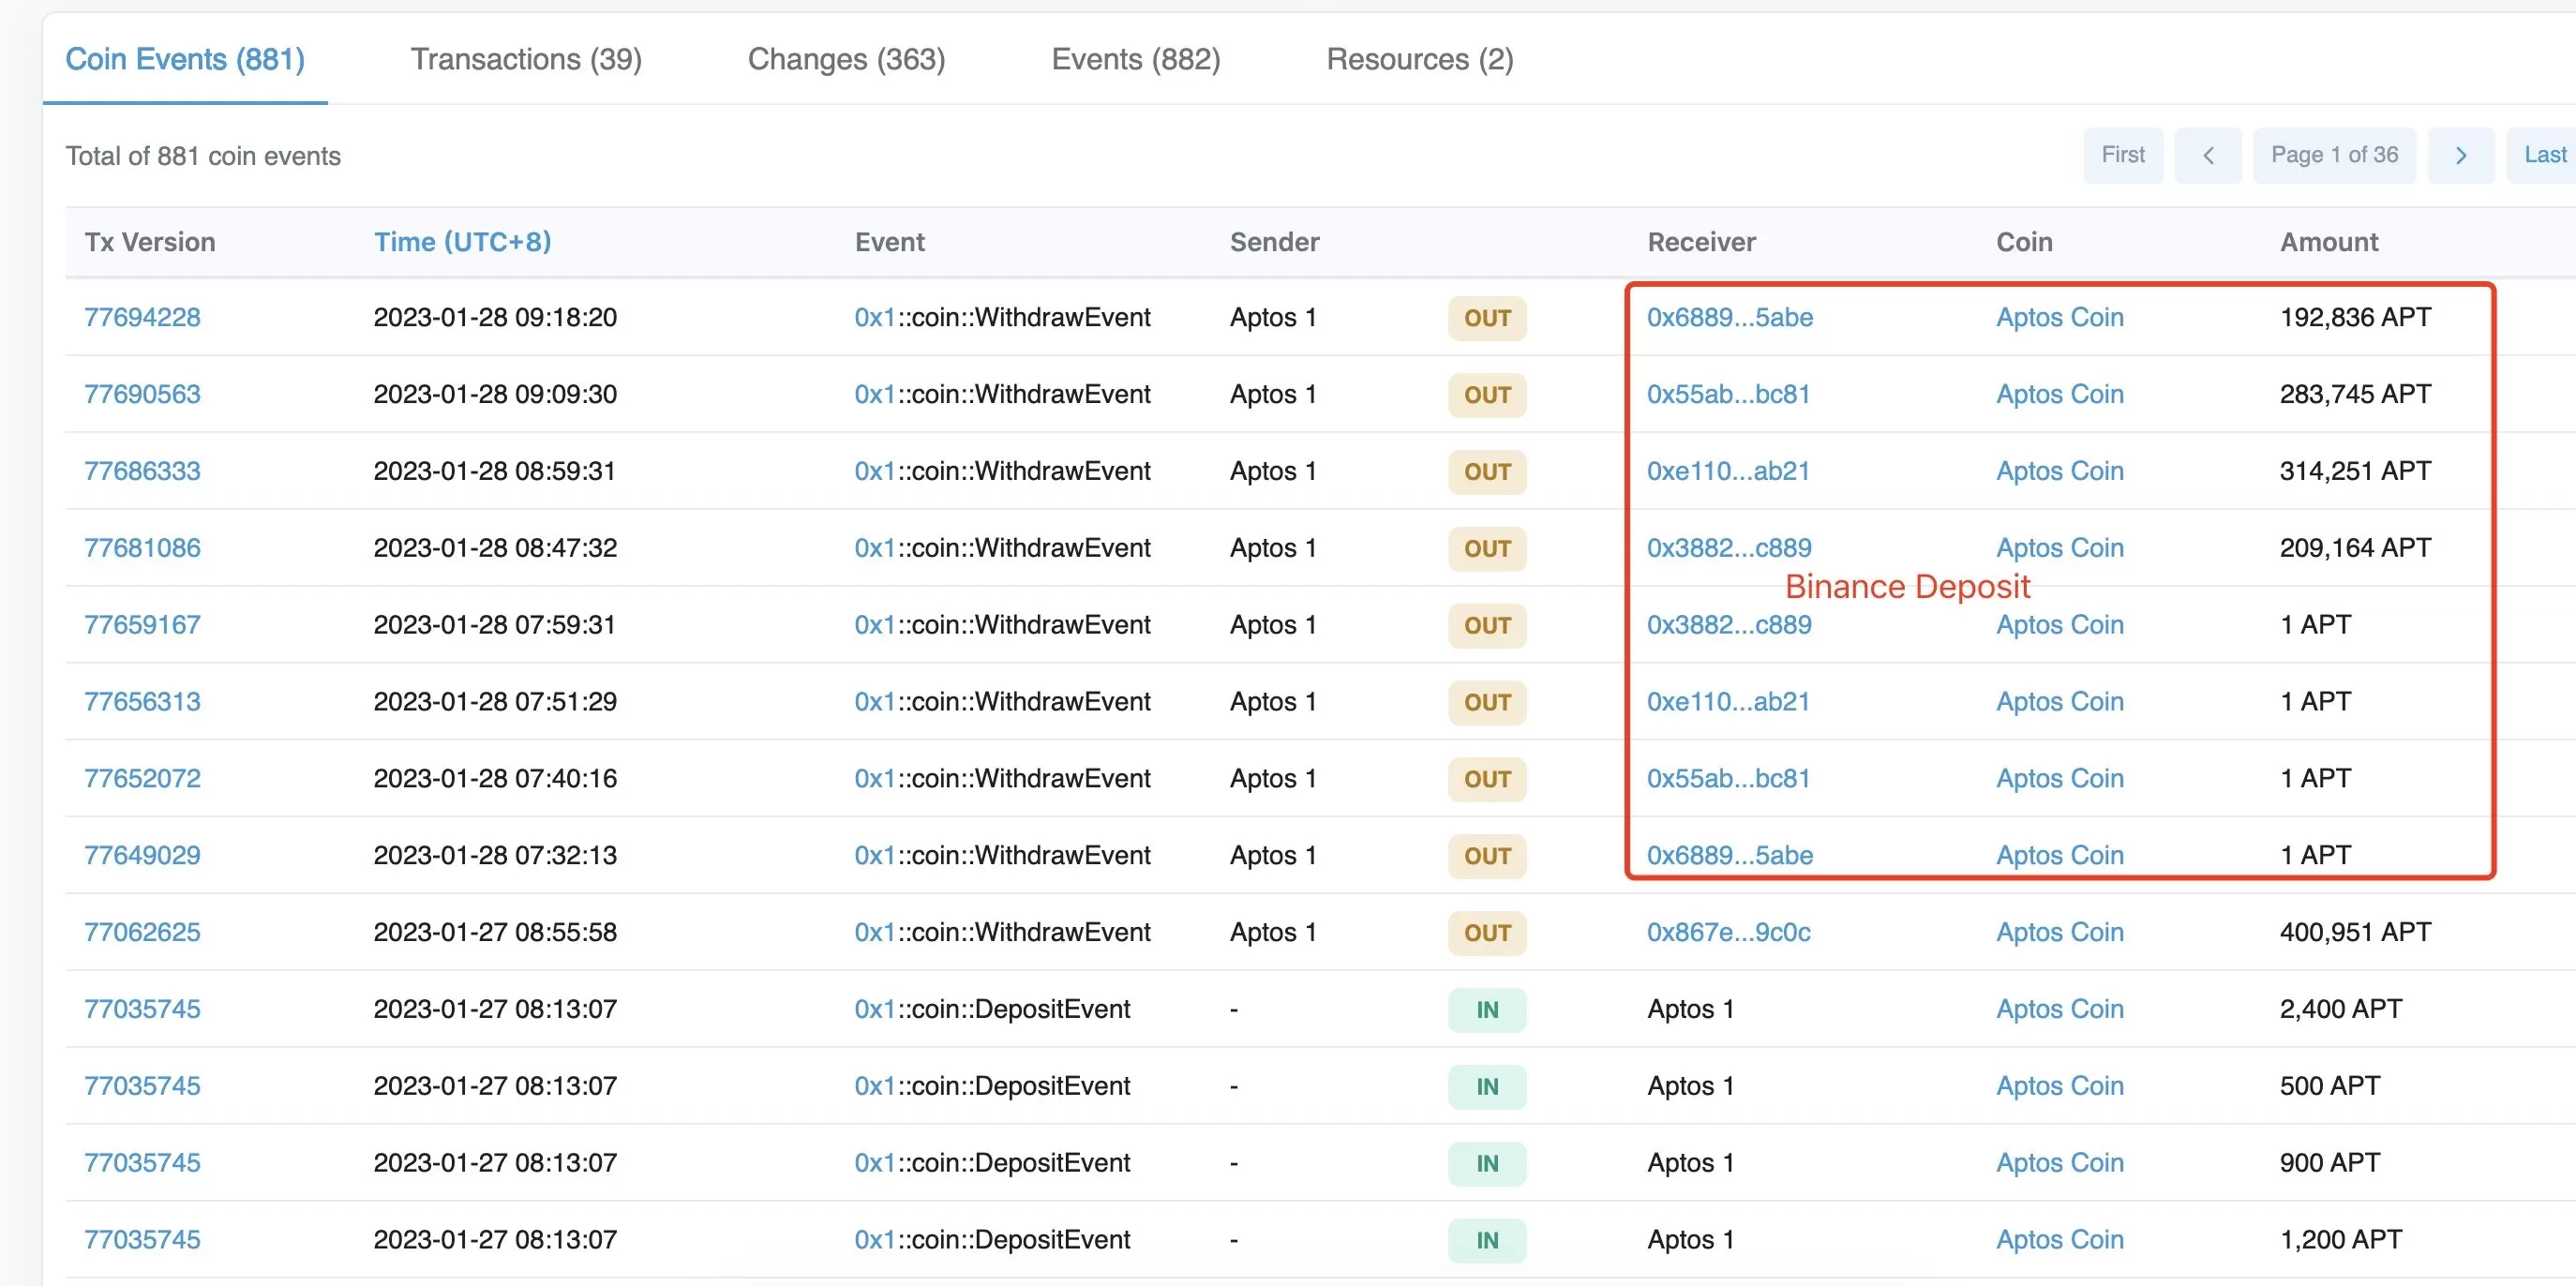Go to previous page with left chevron
This screenshot has width=2576, height=1286.
[x=2208, y=155]
